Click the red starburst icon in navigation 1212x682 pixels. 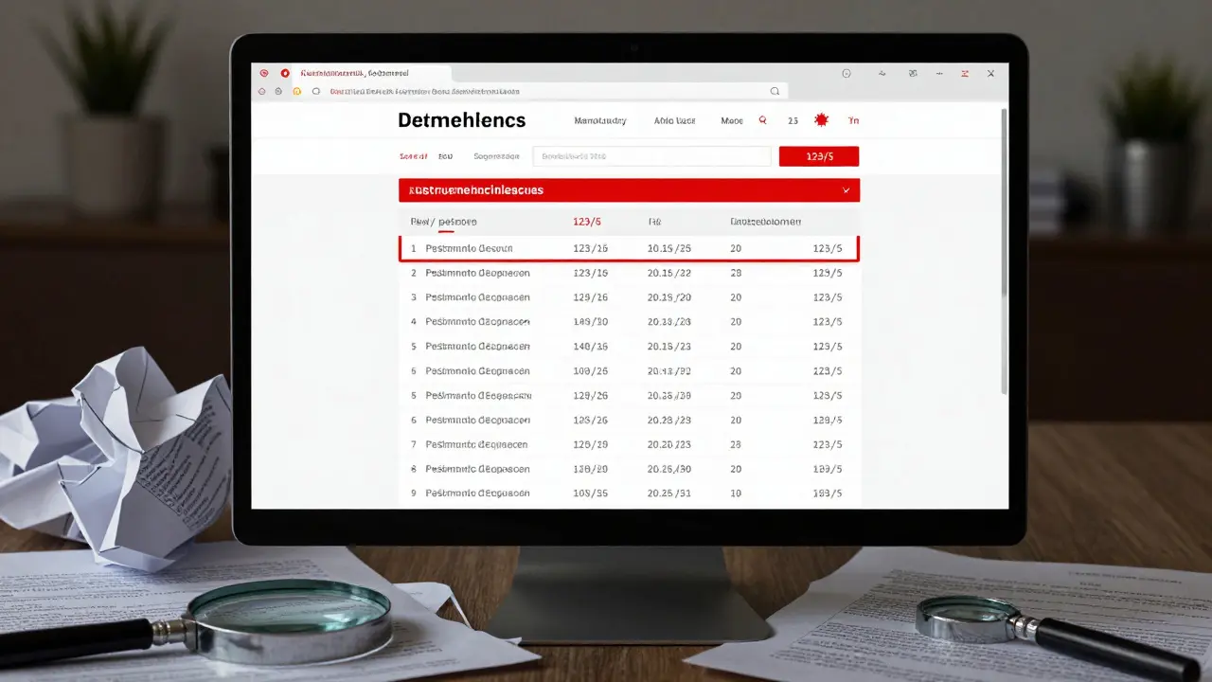pyautogui.click(x=821, y=120)
